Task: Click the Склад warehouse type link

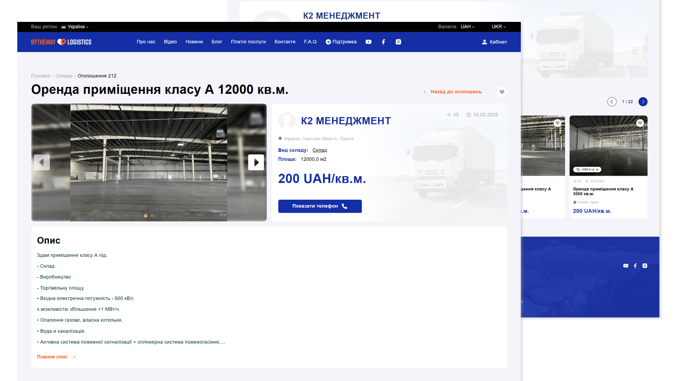Action: click(319, 150)
